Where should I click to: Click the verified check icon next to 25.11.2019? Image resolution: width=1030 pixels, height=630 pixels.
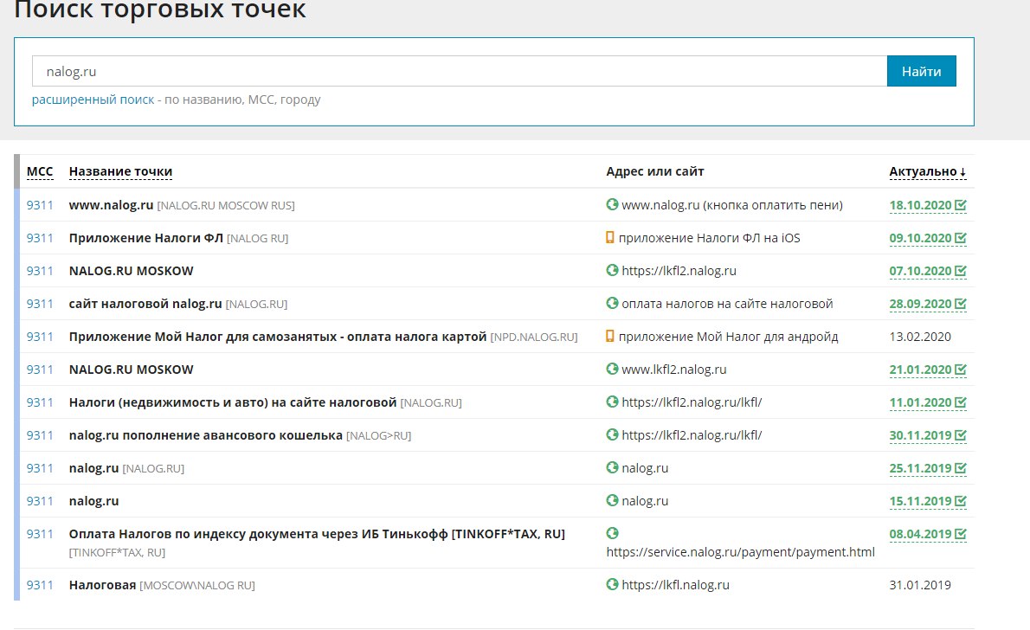961,467
